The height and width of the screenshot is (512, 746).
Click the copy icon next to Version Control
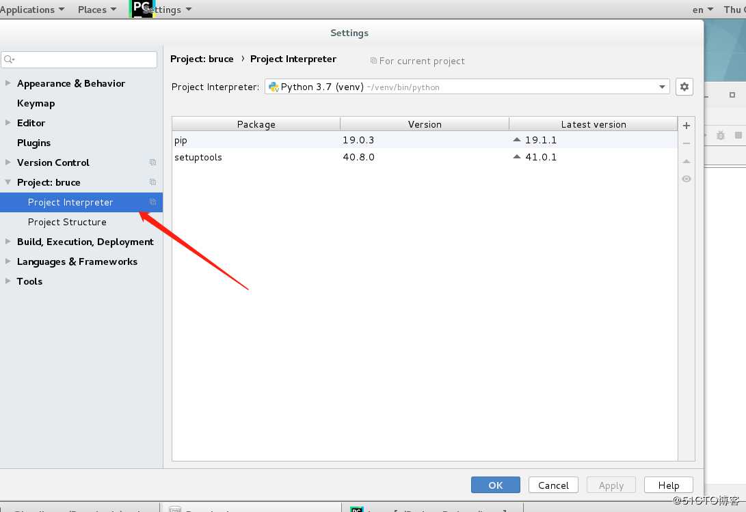(152, 162)
